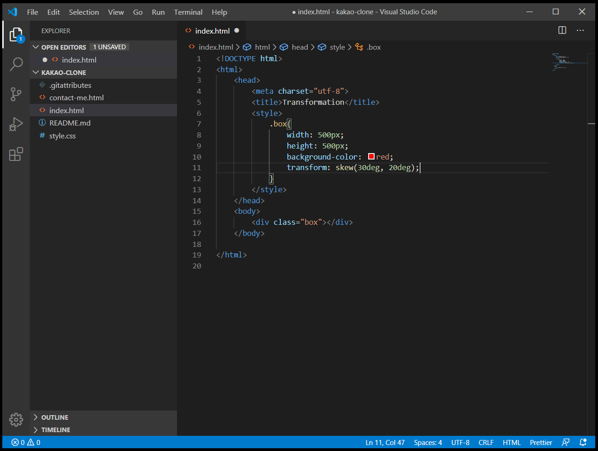Open the File menu
Screen dimensions: 598x451
pyautogui.click(x=33, y=12)
